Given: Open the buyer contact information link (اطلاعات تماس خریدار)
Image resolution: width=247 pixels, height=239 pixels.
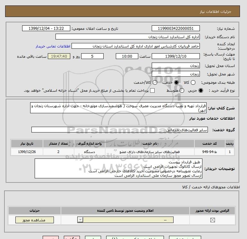Looking at the screenshot, I should tap(53, 46).
